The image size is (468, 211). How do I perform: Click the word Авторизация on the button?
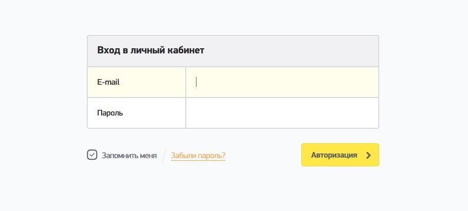[x=334, y=155]
